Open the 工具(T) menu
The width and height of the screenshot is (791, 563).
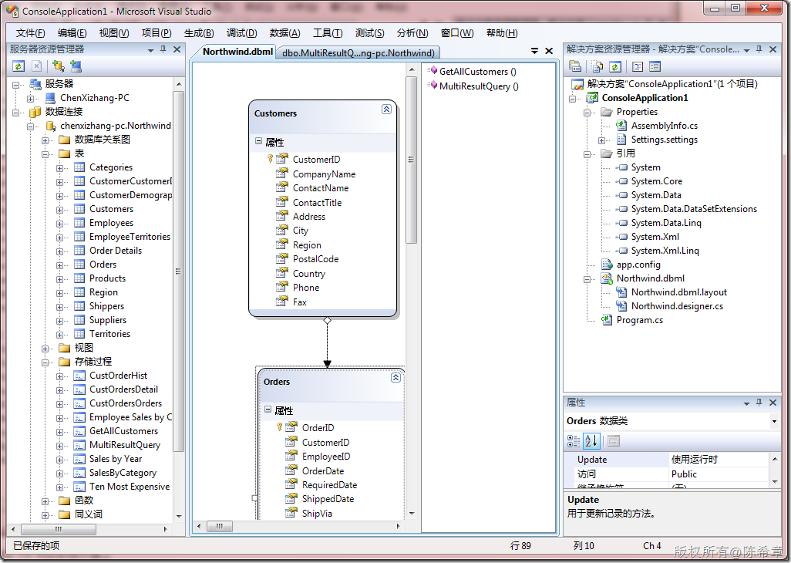(328, 33)
